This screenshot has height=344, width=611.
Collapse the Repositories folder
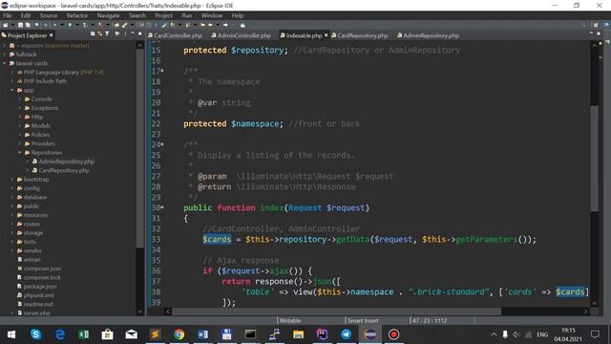tap(19, 153)
